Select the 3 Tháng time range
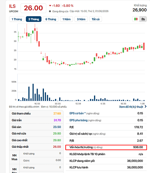The image size is (150, 173). point(34,19)
